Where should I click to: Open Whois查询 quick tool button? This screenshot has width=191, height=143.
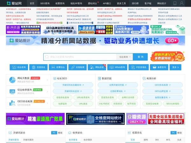click(x=117, y=67)
